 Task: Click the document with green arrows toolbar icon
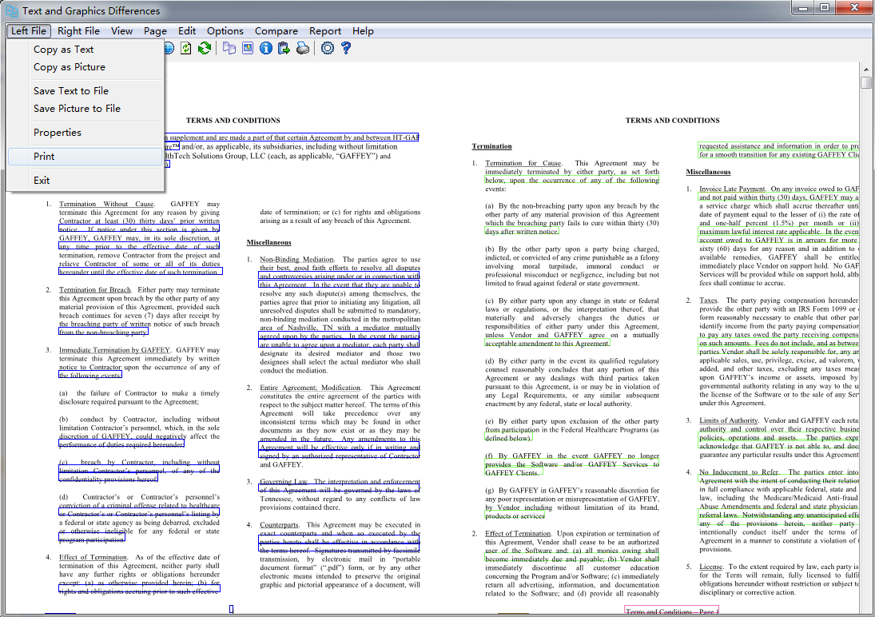pyautogui.click(x=186, y=49)
